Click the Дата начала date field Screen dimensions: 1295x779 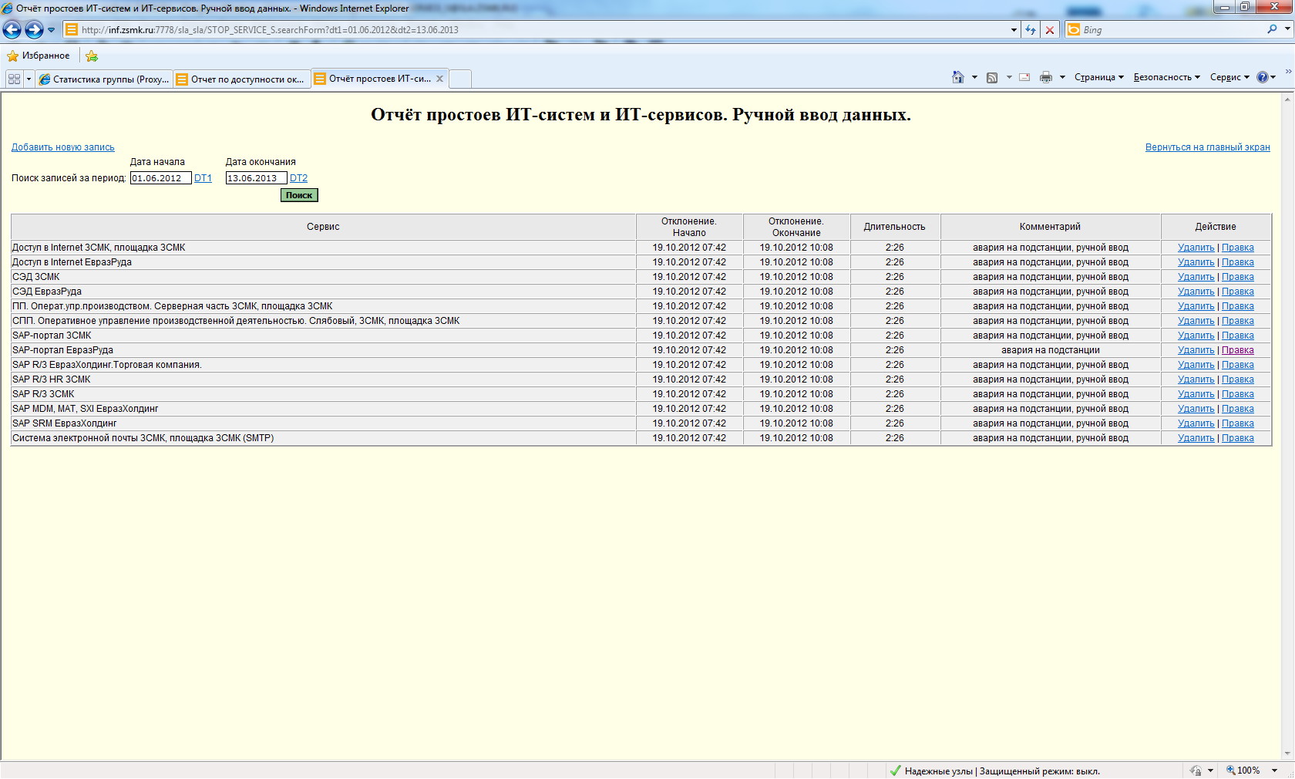(160, 178)
